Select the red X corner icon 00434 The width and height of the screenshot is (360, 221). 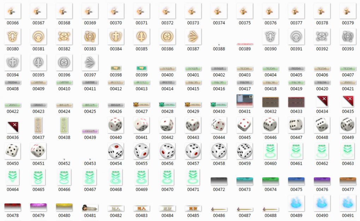point(322,102)
